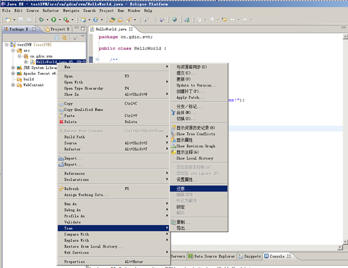Click the Open Type toolbar icon
The image size is (348, 268).
(112, 20)
